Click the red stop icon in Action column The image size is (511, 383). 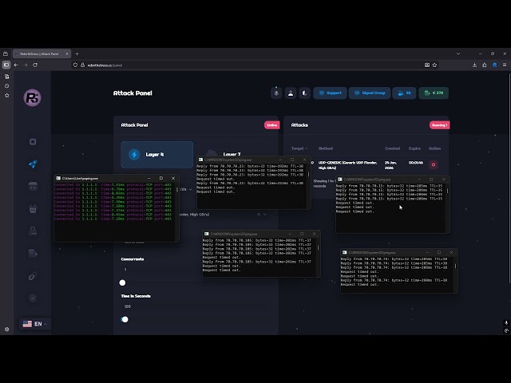tap(434, 165)
